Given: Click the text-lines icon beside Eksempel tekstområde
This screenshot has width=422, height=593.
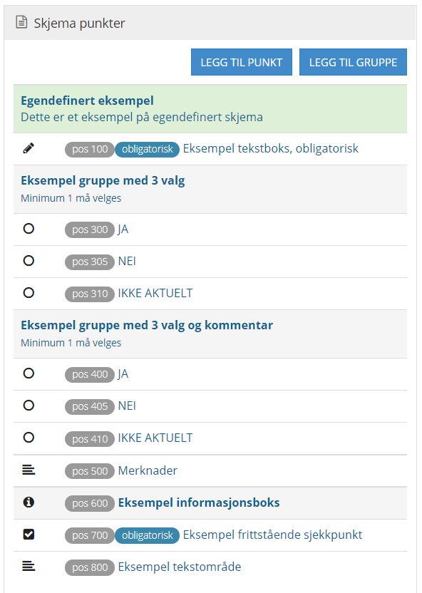Looking at the screenshot, I should pyautogui.click(x=29, y=566).
